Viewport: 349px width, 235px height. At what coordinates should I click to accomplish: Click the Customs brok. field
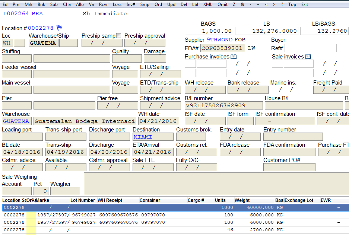pyautogui.click(x=191, y=137)
